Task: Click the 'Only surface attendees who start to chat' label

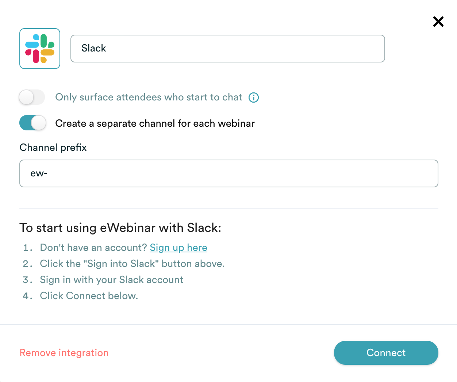Action: point(149,98)
